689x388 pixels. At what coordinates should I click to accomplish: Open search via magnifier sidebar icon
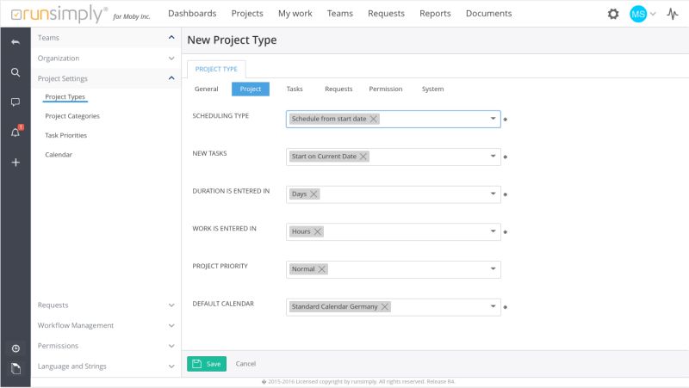[x=16, y=72]
